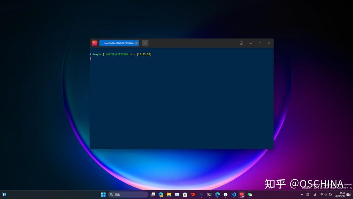This screenshot has height=199, width=353.
Task: Launch the Microsoft Store
Action: pos(185,194)
